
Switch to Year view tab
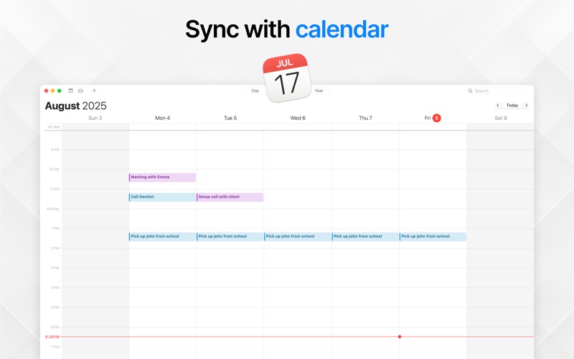(x=319, y=90)
